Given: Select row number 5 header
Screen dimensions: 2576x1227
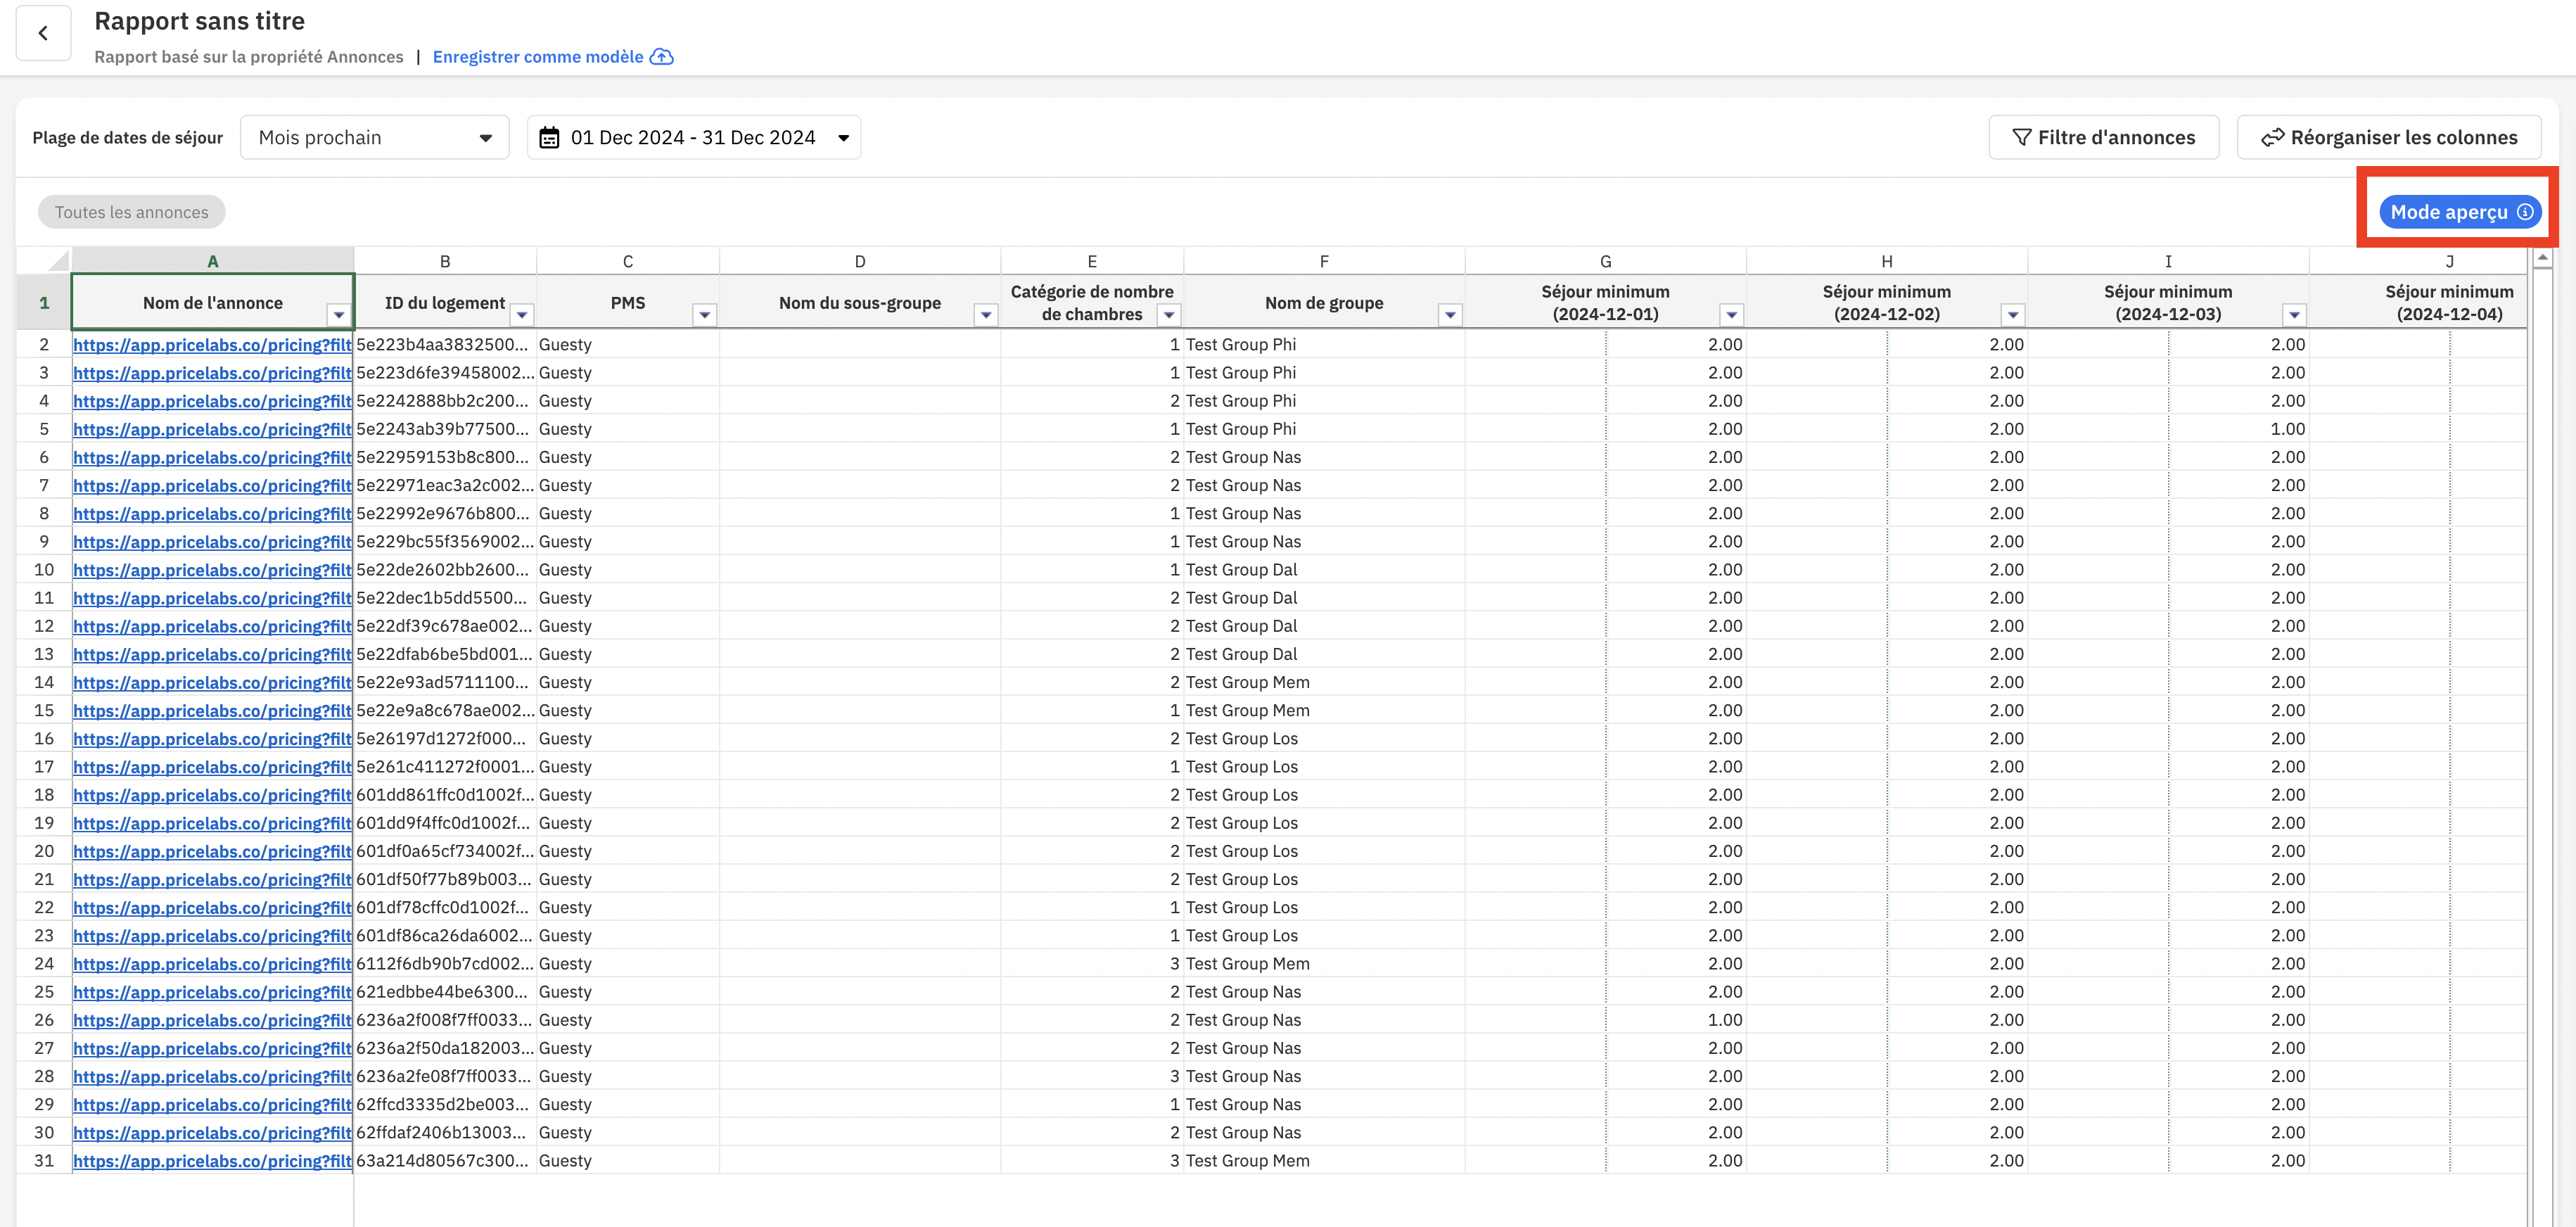Looking at the screenshot, I should point(44,429).
